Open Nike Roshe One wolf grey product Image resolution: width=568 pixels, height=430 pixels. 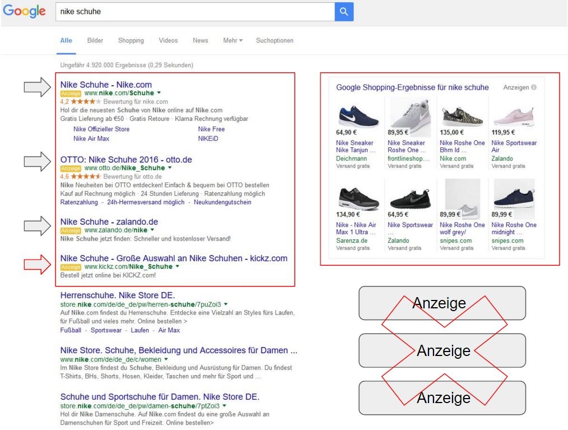pos(462,228)
